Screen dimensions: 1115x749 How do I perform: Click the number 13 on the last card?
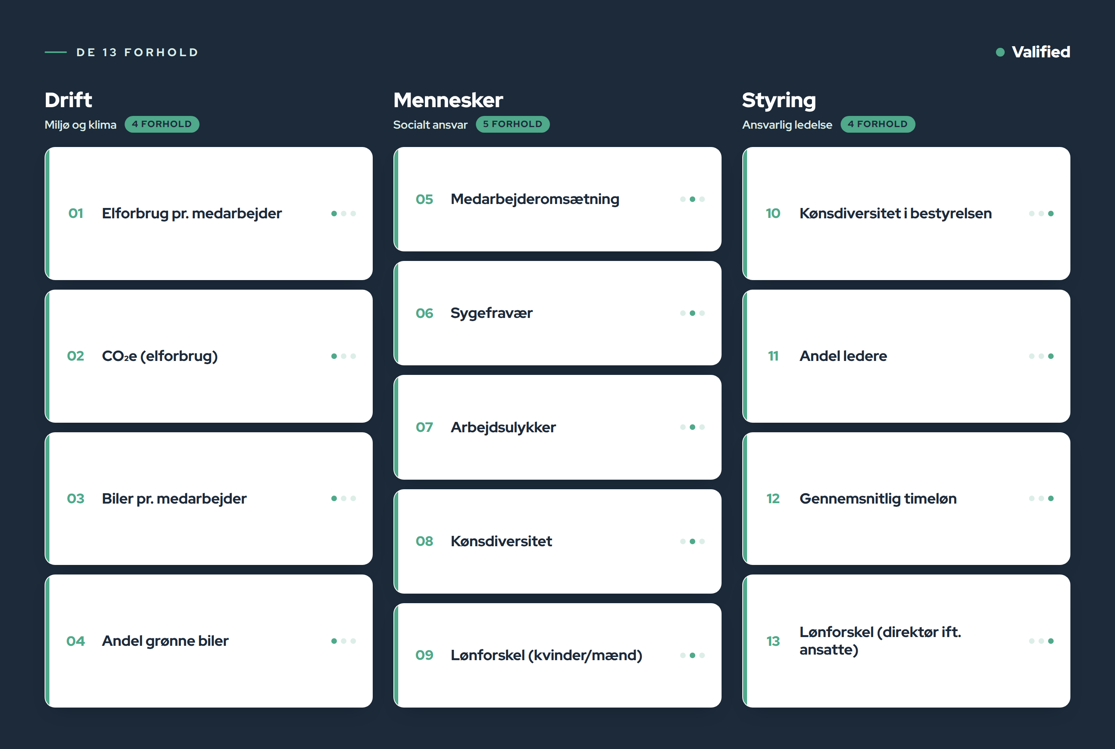[773, 641]
